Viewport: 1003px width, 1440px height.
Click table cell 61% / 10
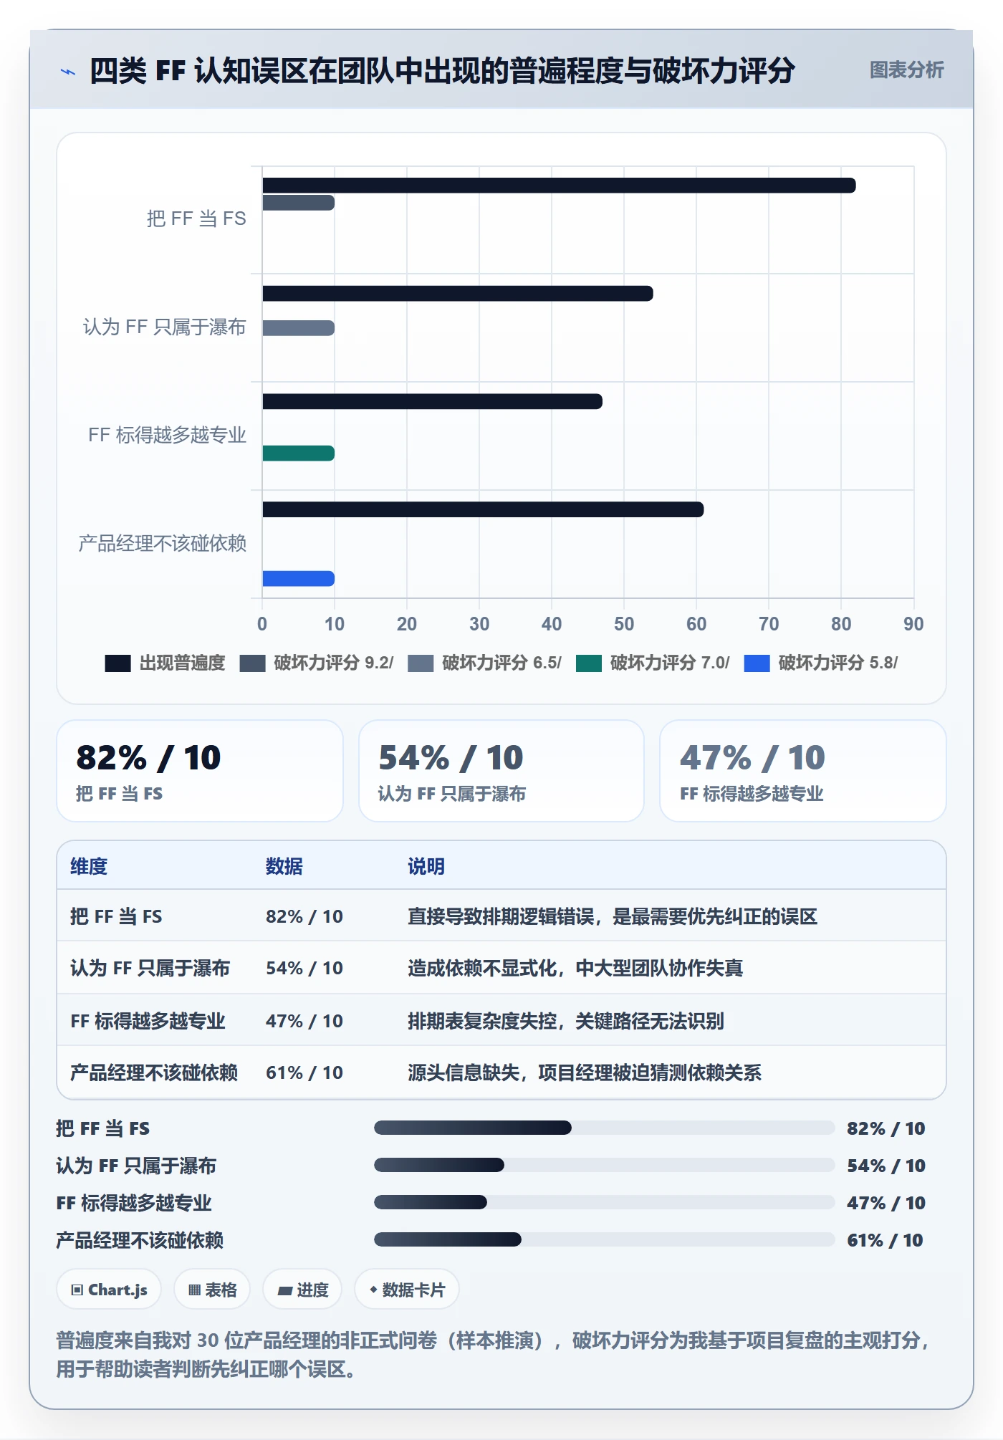(304, 1073)
